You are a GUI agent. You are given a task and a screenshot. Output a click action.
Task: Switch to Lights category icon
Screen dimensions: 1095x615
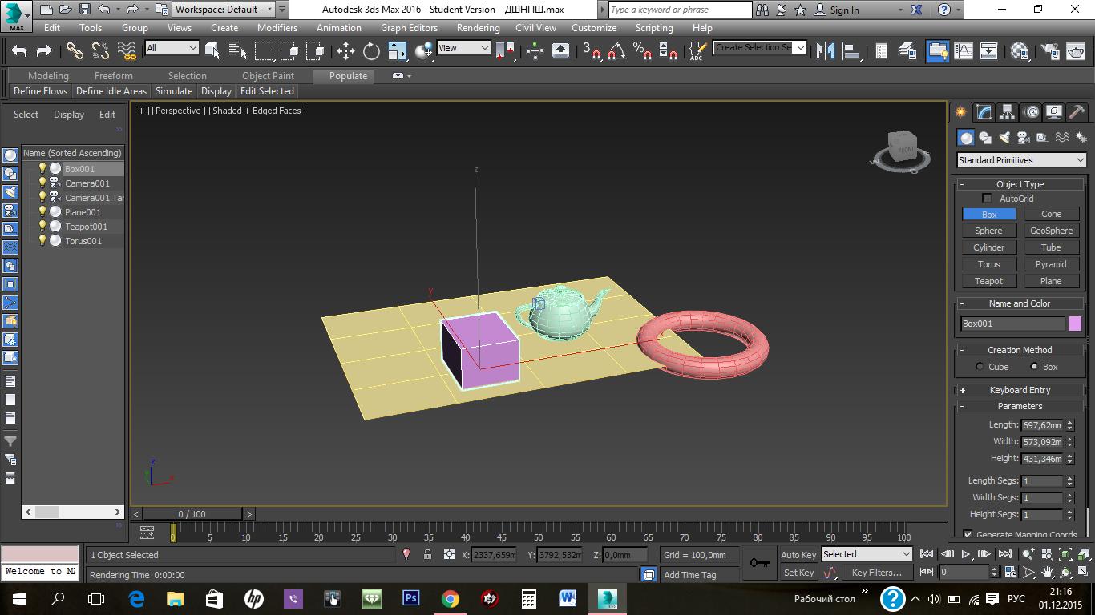click(1004, 138)
